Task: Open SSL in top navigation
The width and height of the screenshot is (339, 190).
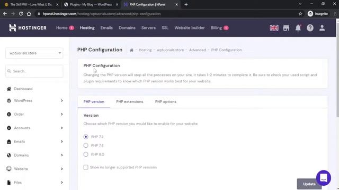Action: tap(165, 28)
